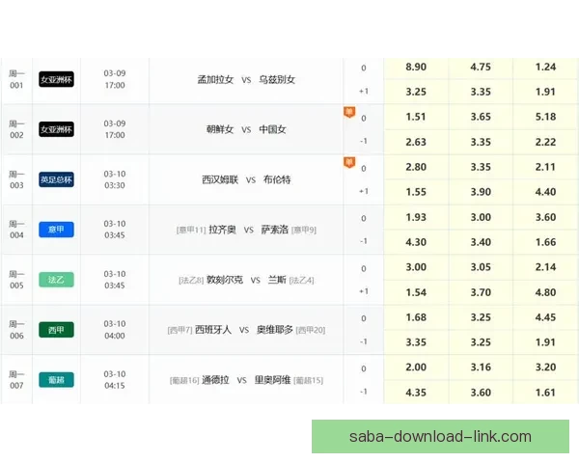Select odds 1.68 for 西班牙人 win
Screen dimensions: 579x463
416,317
